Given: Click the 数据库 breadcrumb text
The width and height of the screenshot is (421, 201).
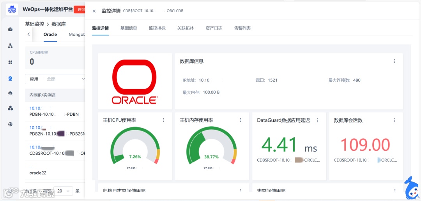Looking at the screenshot, I should click(58, 24).
